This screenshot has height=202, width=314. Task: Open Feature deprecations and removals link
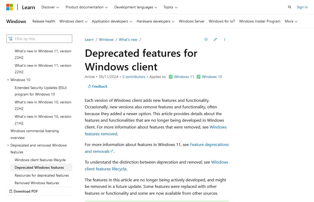(209, 144)
